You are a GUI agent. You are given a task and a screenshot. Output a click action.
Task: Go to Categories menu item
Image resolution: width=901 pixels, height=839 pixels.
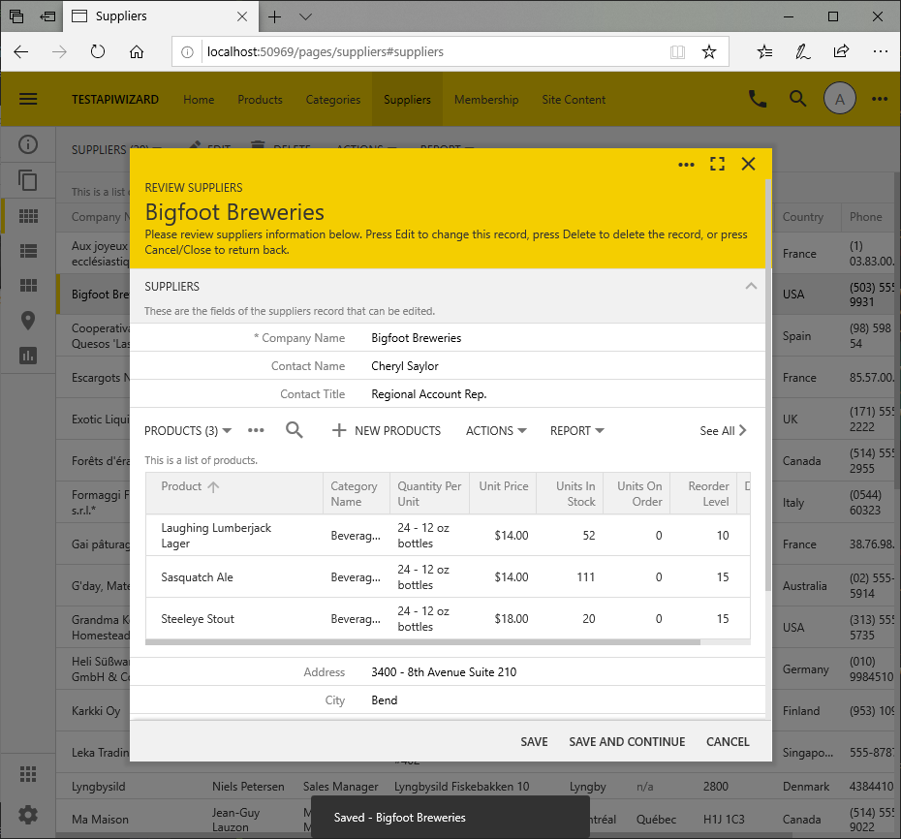[332, 100]
